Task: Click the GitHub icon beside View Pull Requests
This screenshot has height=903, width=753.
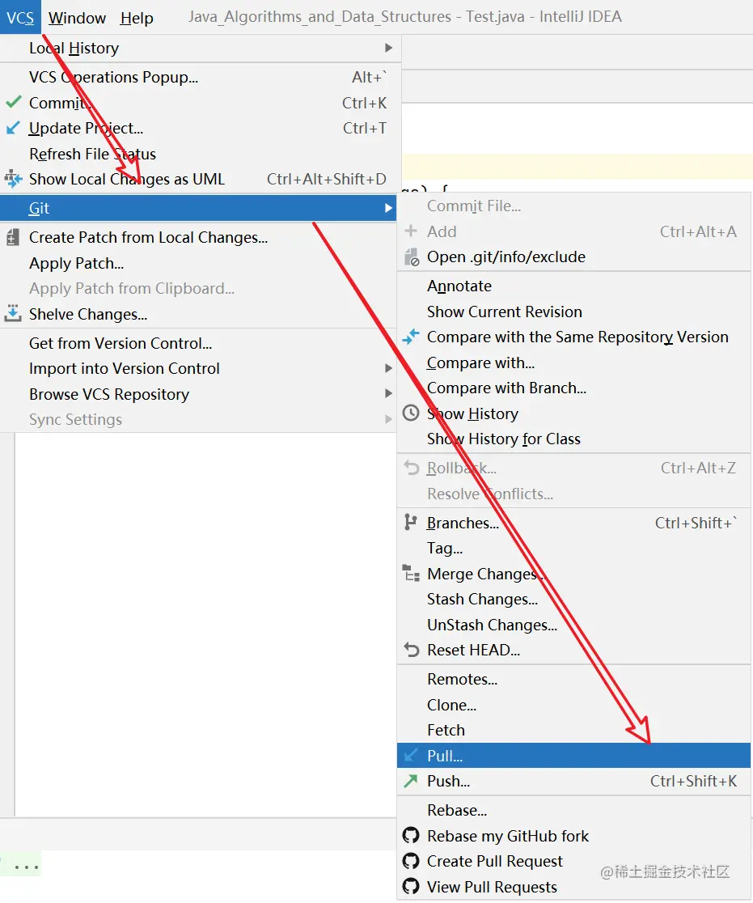Action: click(411, 886)
